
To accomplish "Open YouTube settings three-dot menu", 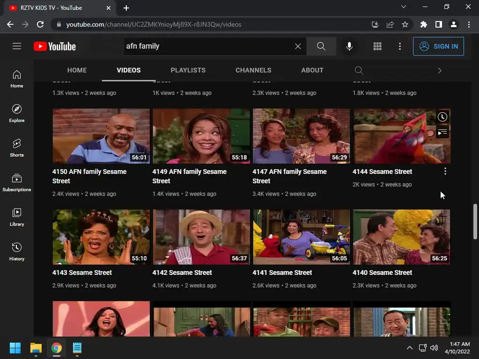I will 399,46.
